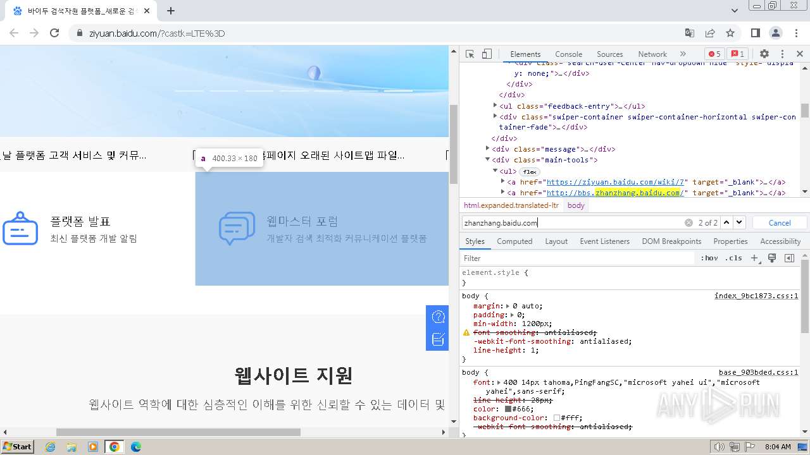Open the #666 color swatch
810x455 pixels.
point(508,409)
